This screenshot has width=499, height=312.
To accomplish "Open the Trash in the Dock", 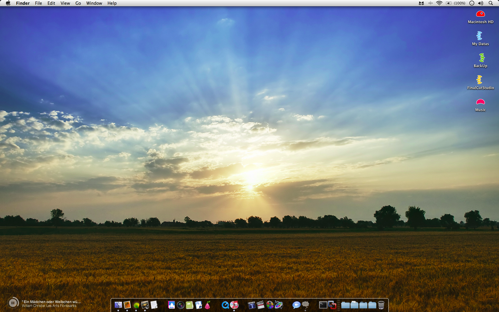I will 381,305.
